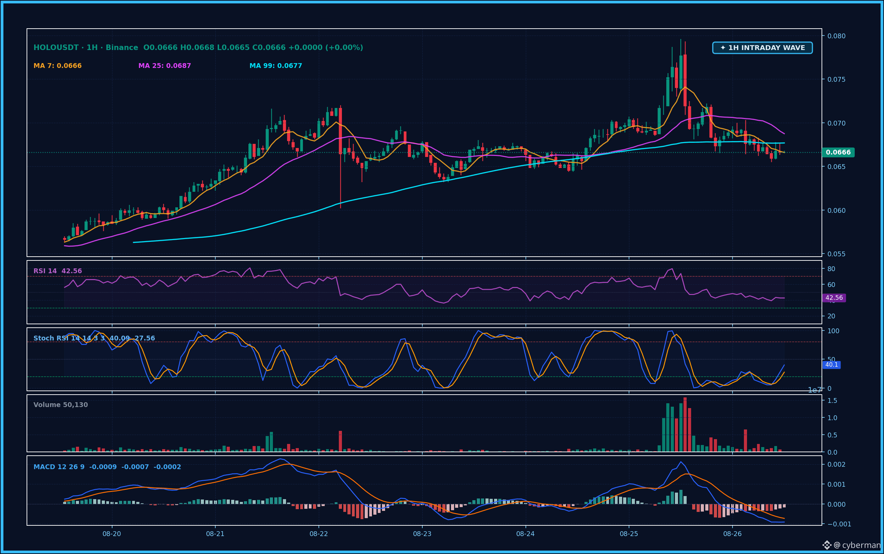Click the 0.001 tick on the MACD axis
Viewport: 884px width, 554px height.
837,484
